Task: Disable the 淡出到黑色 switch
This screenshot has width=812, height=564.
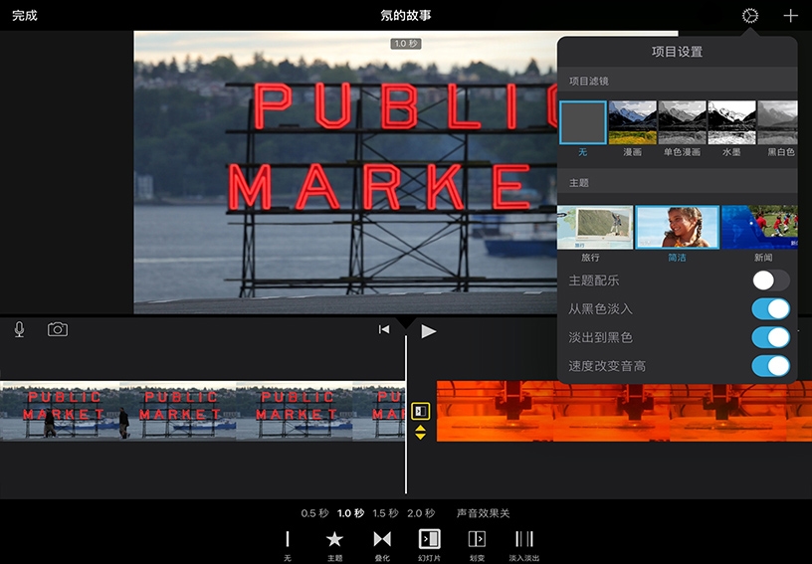Action: (771, 337)
